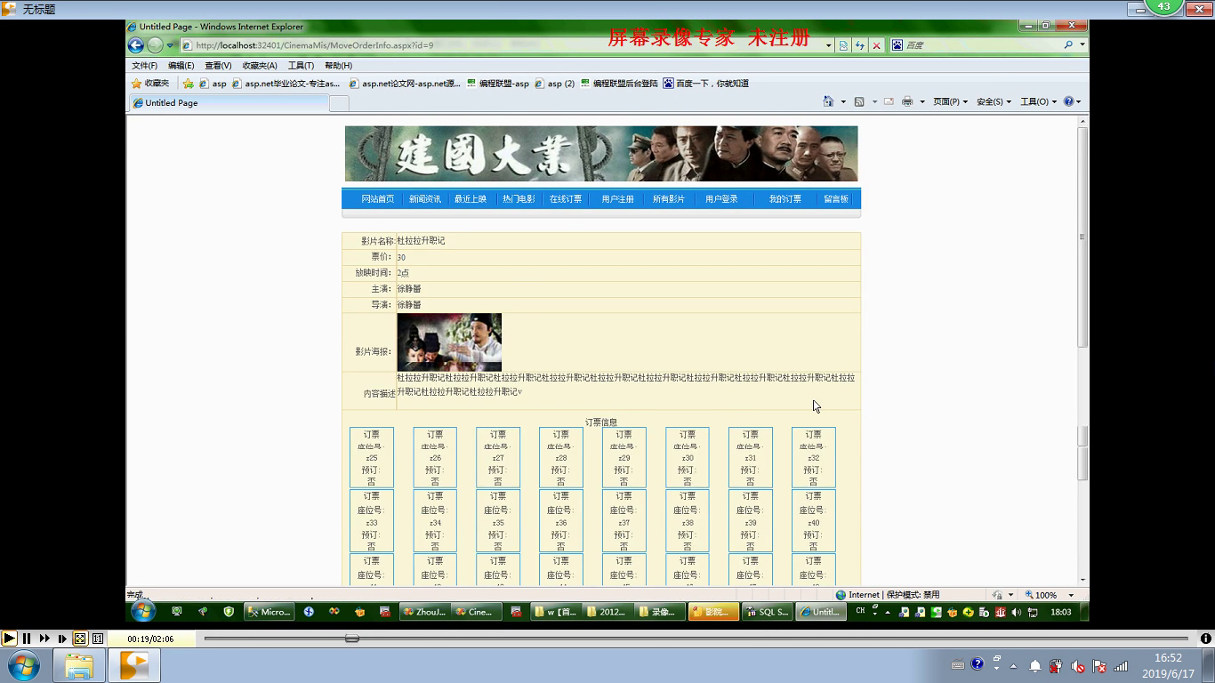This screenshot has height=683, width=1215.
Task: Open the 编辑(E) menu
Action: click(181, 66)
